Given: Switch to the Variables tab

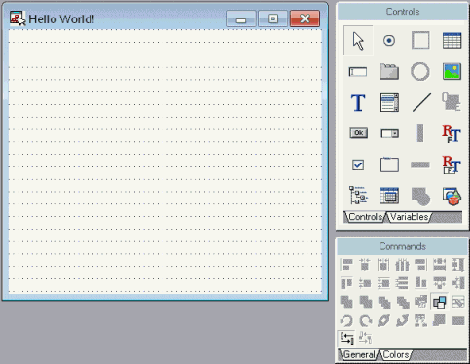Looking at the screenshot, I should point(409,217).
